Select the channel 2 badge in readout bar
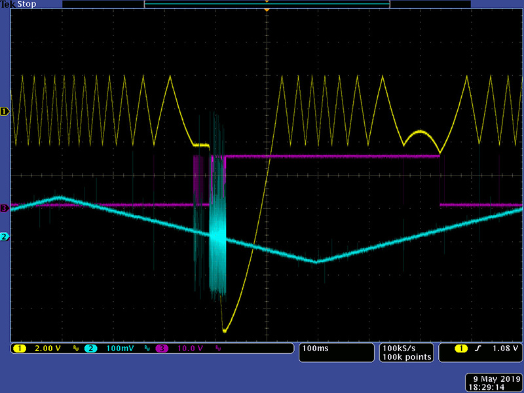 pyautogui.click(x=91, y=348)
